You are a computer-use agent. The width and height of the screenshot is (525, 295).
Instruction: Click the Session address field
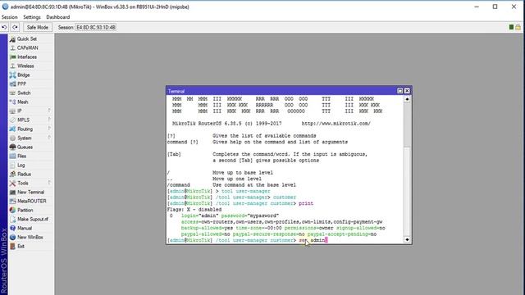coord(96,27)
